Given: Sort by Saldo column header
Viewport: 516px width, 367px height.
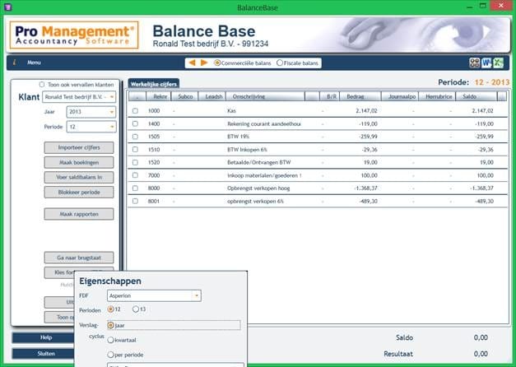Looking at the screenshot, I should tap(476, 96).
